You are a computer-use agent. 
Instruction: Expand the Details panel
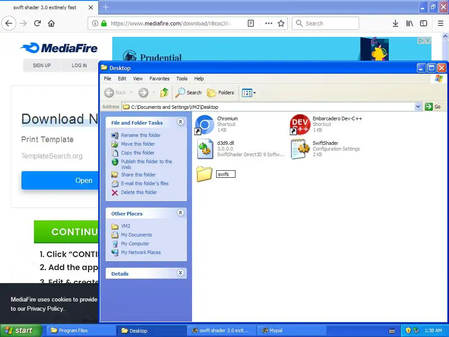[x=180, y=273]
